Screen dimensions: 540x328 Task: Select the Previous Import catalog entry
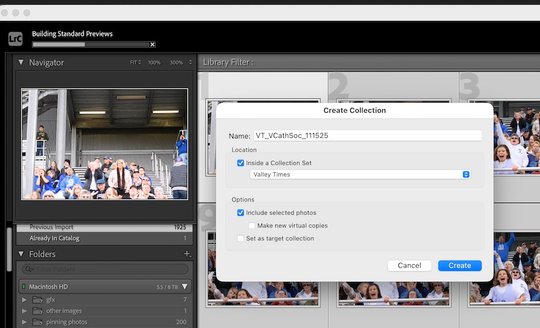coord(52,227)
